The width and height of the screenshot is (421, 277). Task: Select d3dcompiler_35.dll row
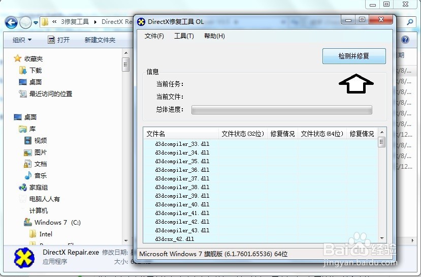[x=261, y=161]
